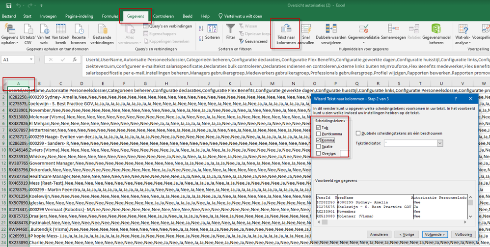
Task: Click Gegevensmodel beheren icon
Action: [x=436, y=29]
